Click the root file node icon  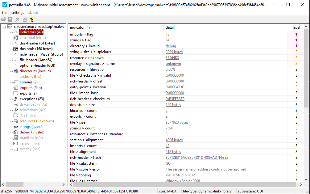[x=10, y=27]
